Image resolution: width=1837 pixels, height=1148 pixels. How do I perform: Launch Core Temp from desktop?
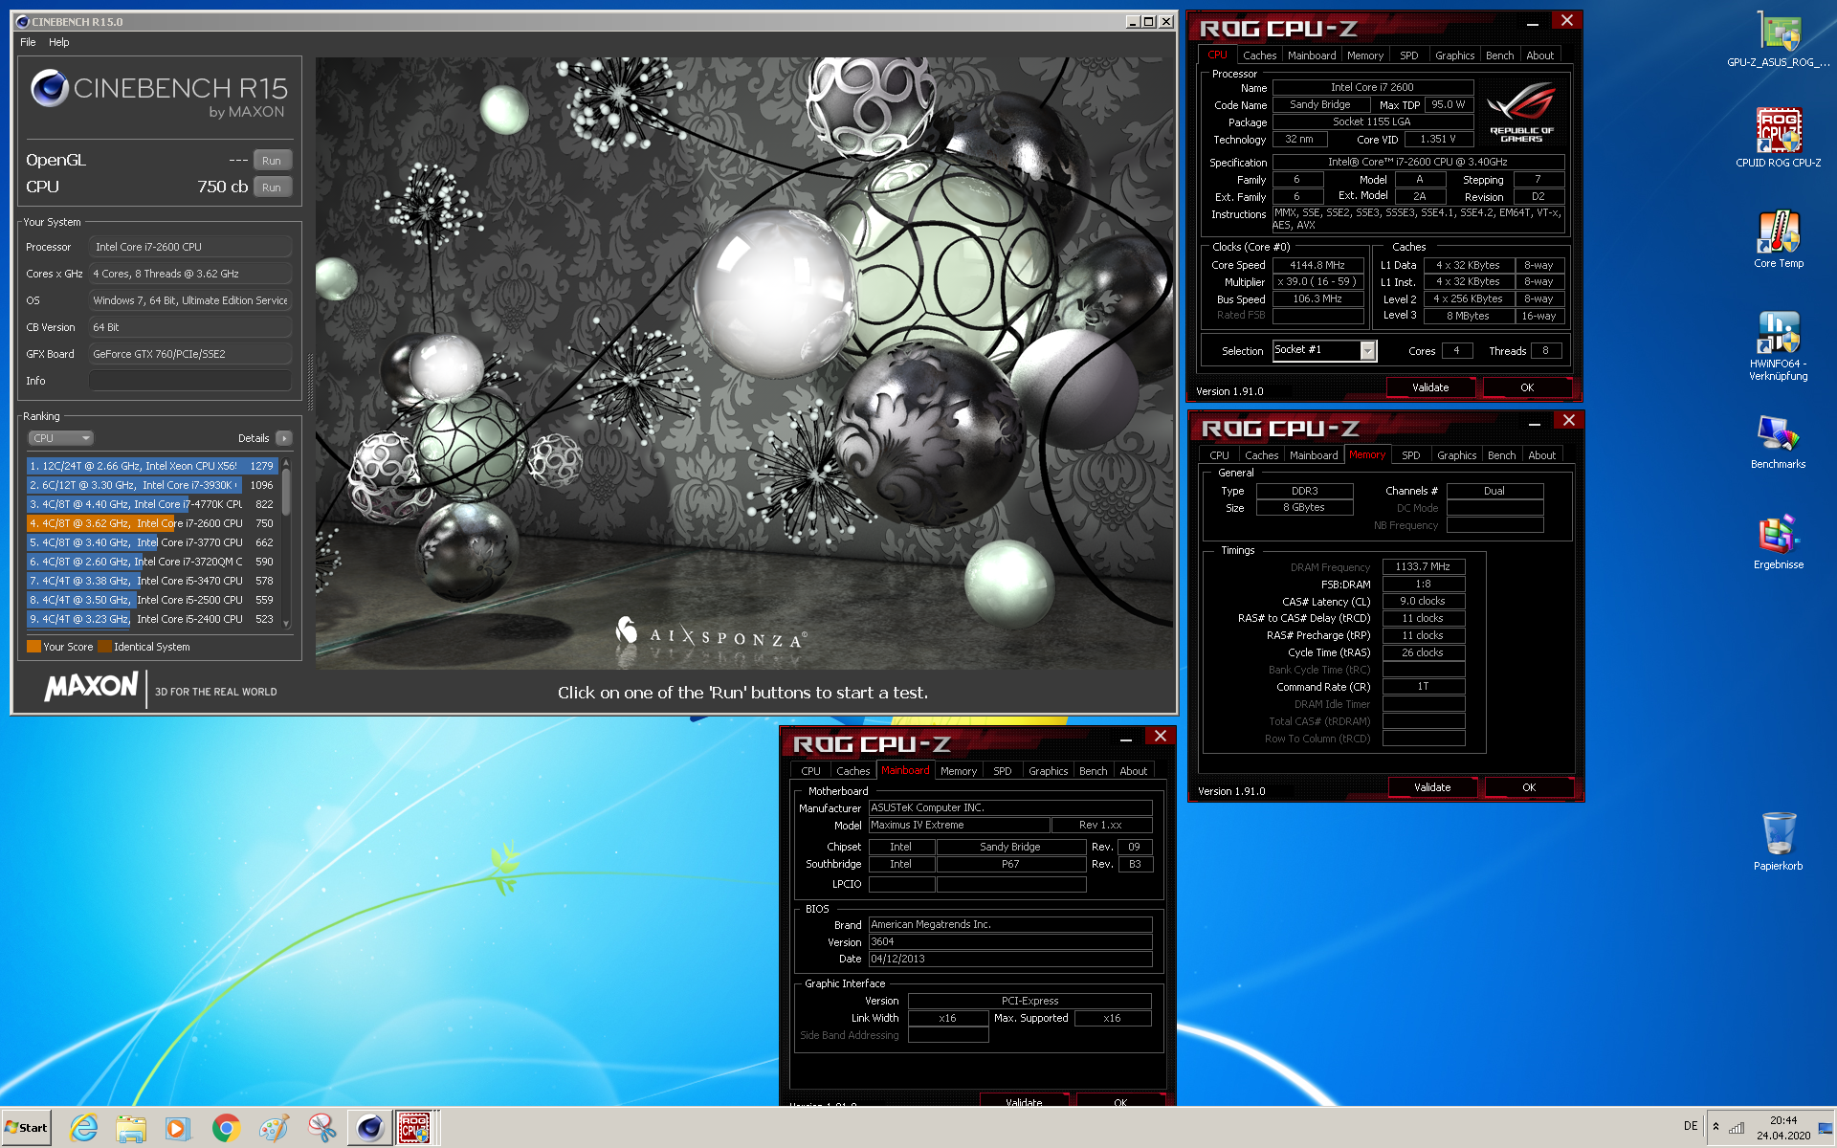point(1778,239)
